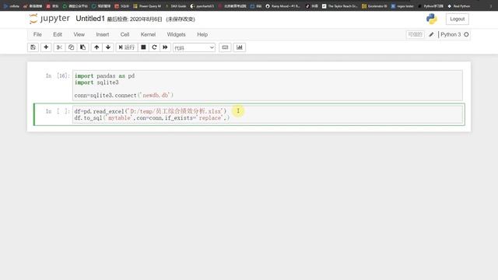Click the bar chart toolbar icon
Image resolution: width=498 pixels, height=280 pixels.
240,47
